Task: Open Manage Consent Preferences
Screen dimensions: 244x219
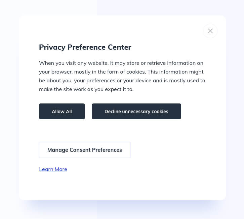Action: pos(85,150)
